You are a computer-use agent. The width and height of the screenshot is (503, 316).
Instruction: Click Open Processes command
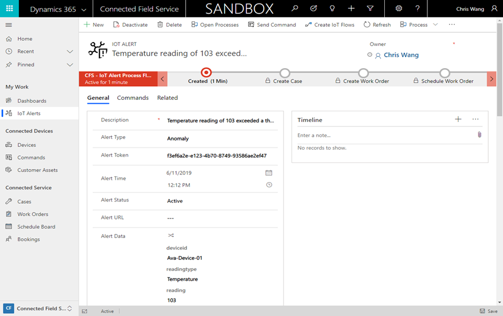215,24
